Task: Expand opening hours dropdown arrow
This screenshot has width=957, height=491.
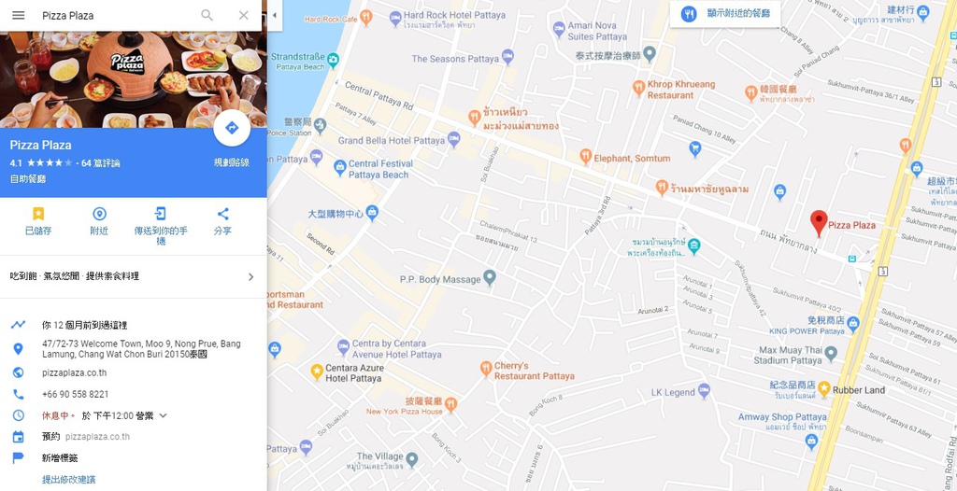Action: [x=163, y=416]
